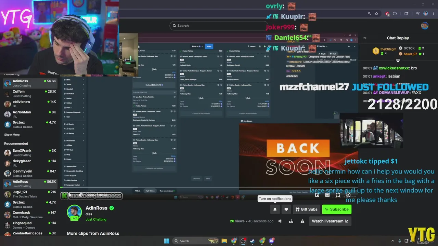Click the microphone icon in the system tray

coord(400,241)
